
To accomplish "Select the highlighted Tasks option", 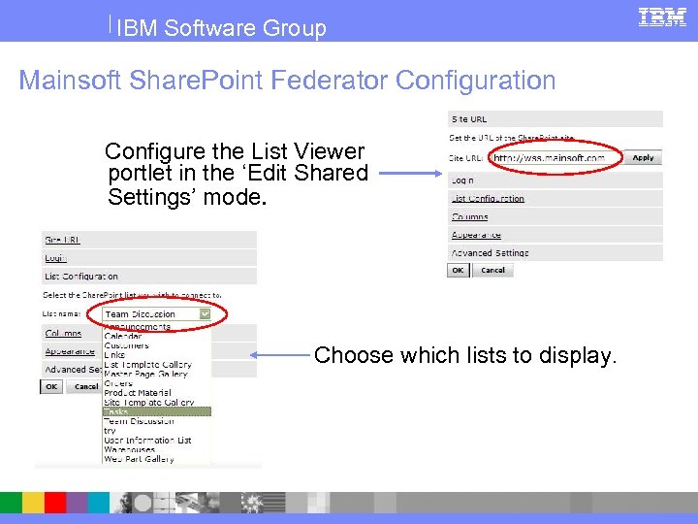I will click(157, 411).
